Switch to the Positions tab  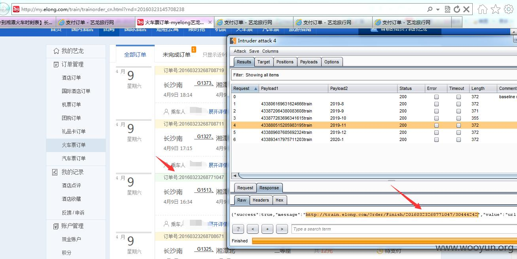click(285, 62)
